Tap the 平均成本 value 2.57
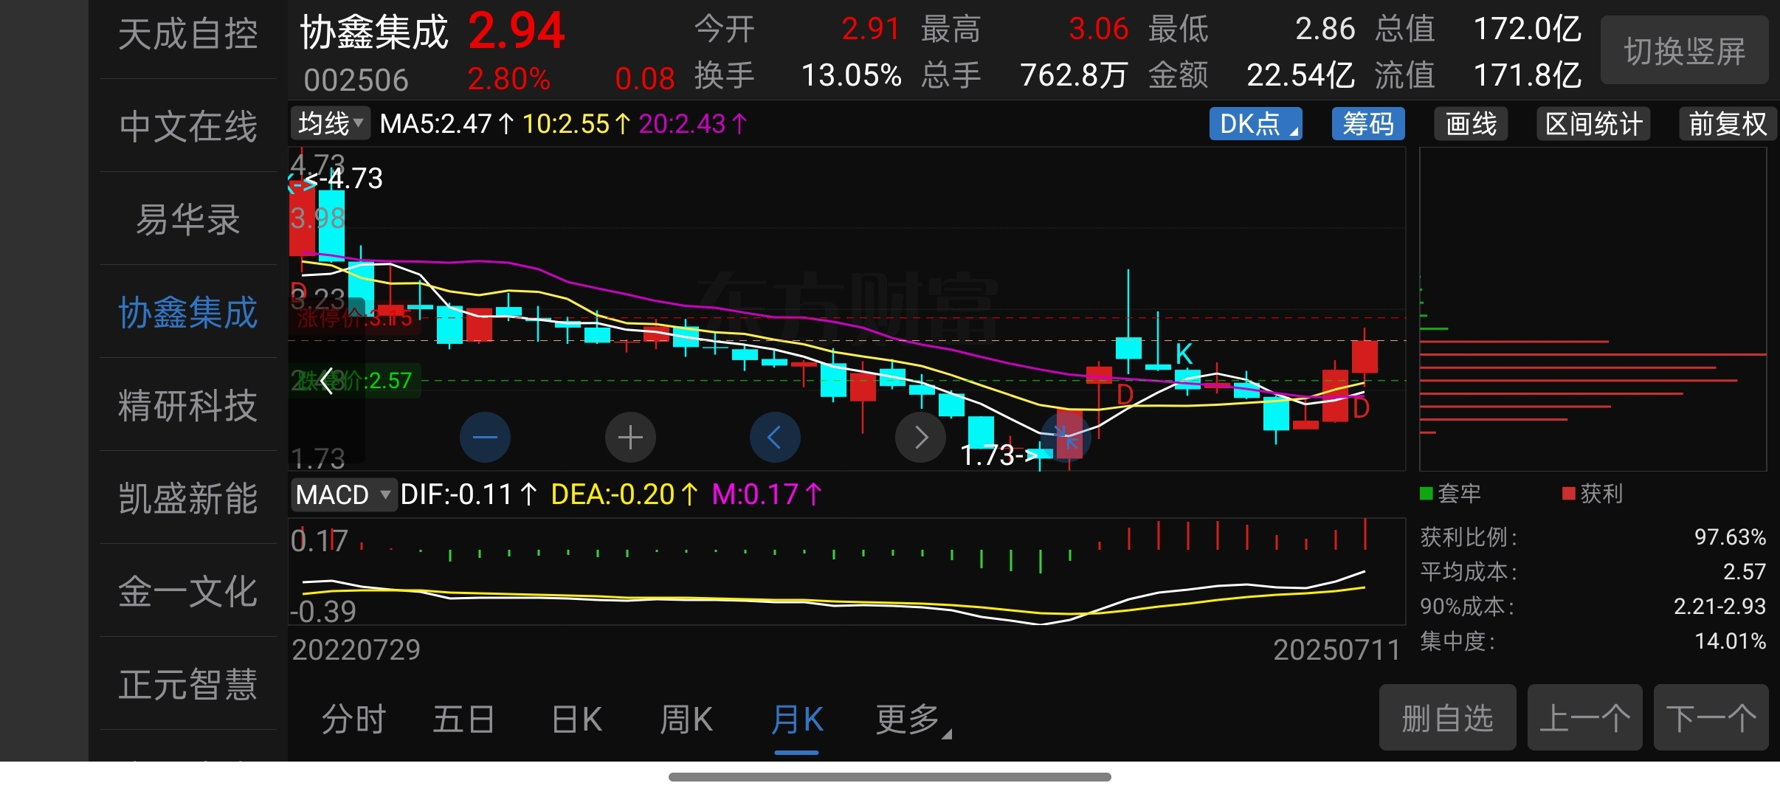Screen dimensions: 1780x797 [1745, 572]
